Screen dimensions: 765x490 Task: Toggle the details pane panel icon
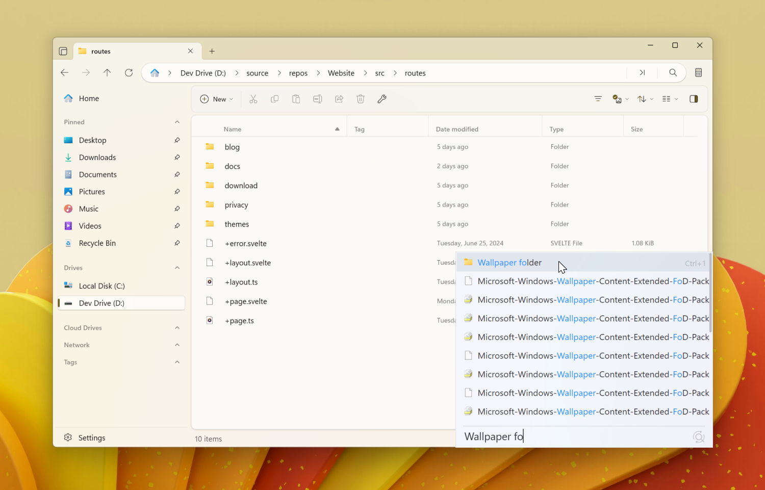pyautogui.click(x=694, y=98)
